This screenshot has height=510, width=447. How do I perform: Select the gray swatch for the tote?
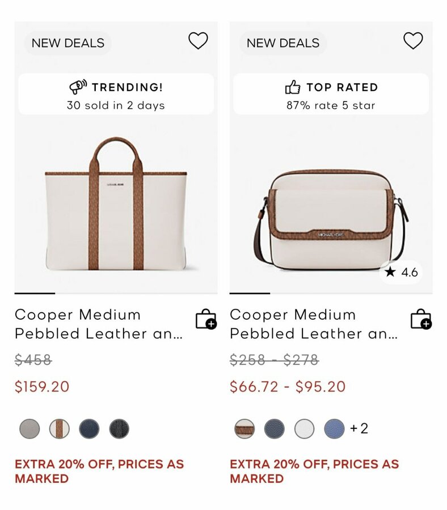point(29,429)
